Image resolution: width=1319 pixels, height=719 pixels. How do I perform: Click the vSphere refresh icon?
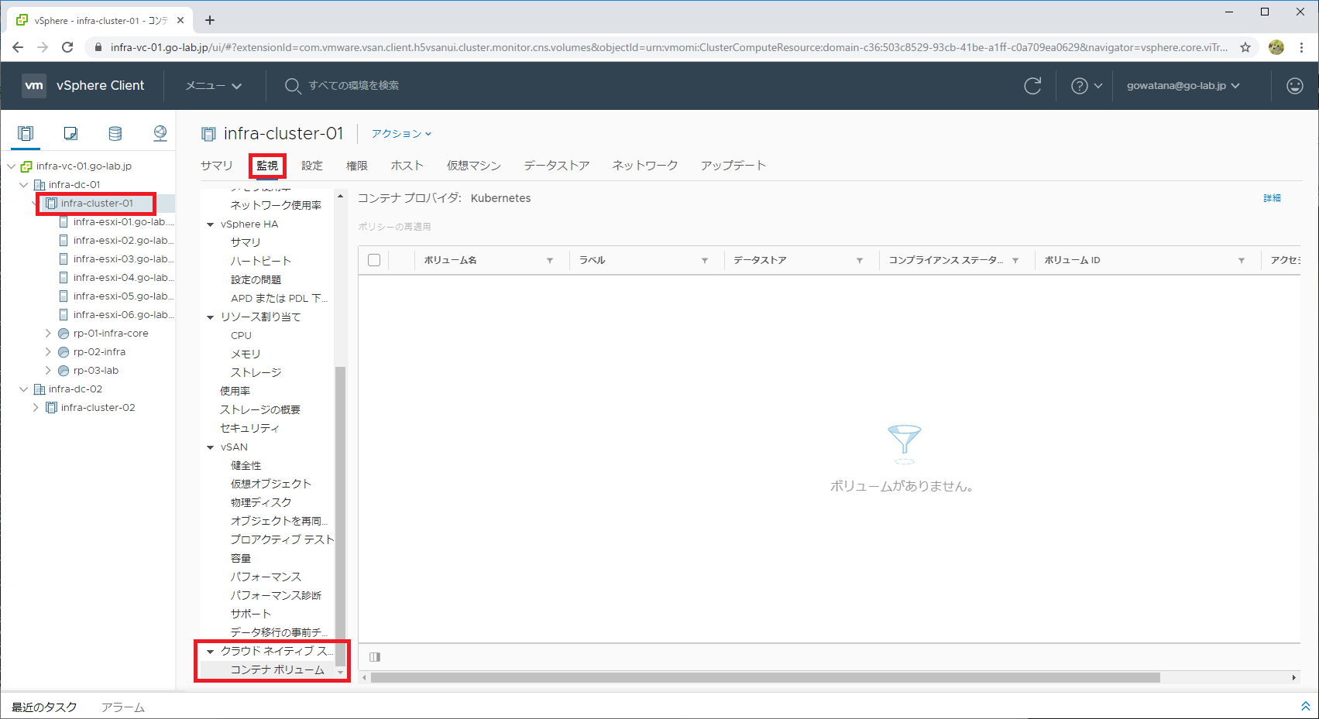(1032, 86)
